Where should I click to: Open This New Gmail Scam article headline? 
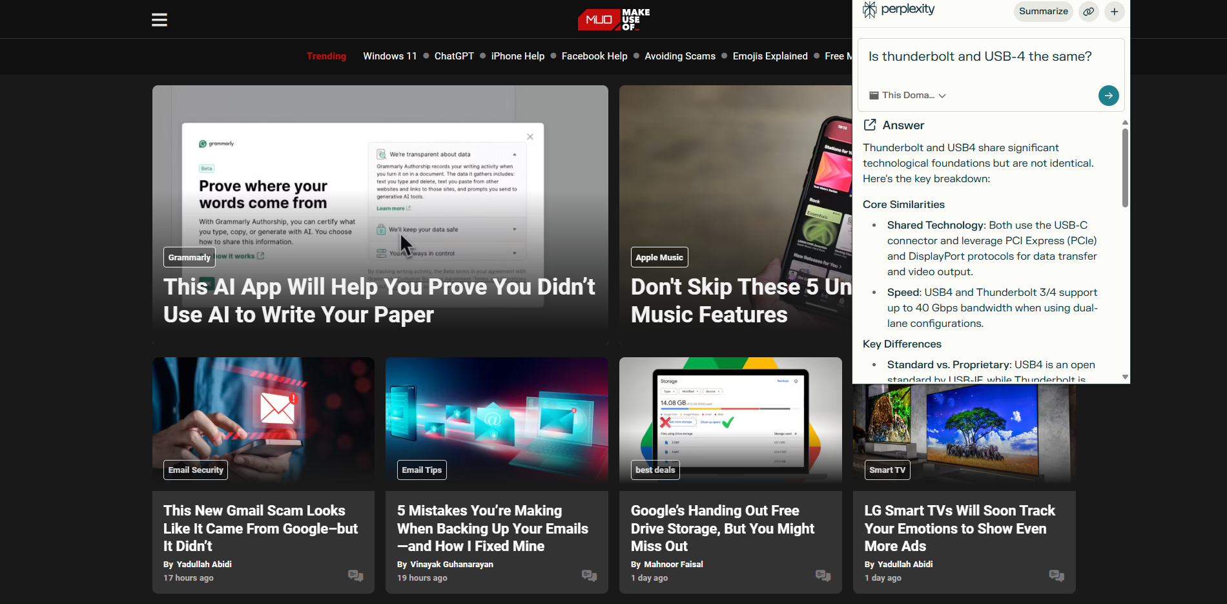coord(261,528)
